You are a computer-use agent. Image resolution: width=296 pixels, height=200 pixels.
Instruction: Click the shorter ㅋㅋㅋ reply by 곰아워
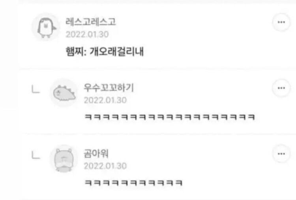(x=133, y=183)
